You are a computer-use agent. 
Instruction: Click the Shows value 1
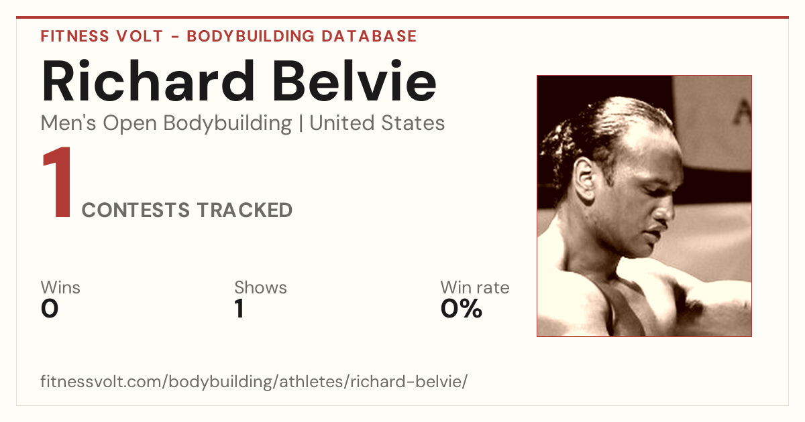(239, 309)
